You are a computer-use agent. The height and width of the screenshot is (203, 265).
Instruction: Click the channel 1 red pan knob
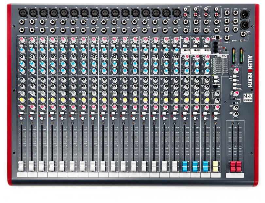(x=22, y=107)
